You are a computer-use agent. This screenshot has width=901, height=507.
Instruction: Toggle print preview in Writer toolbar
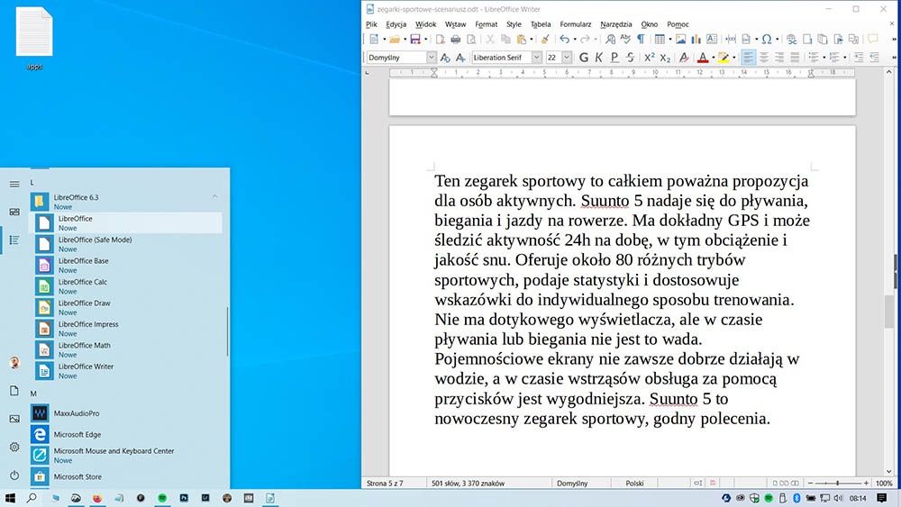471,39
